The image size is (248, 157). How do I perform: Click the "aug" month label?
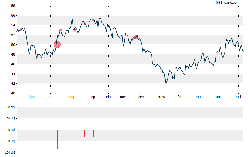coord(71,97)
